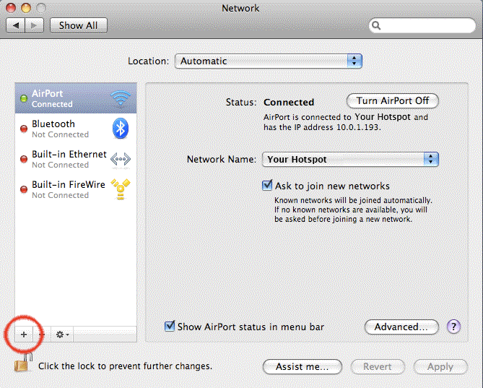Click the 'Network Name:' label
This screenshot has width=483, height=388.
[x=222, y=160]
